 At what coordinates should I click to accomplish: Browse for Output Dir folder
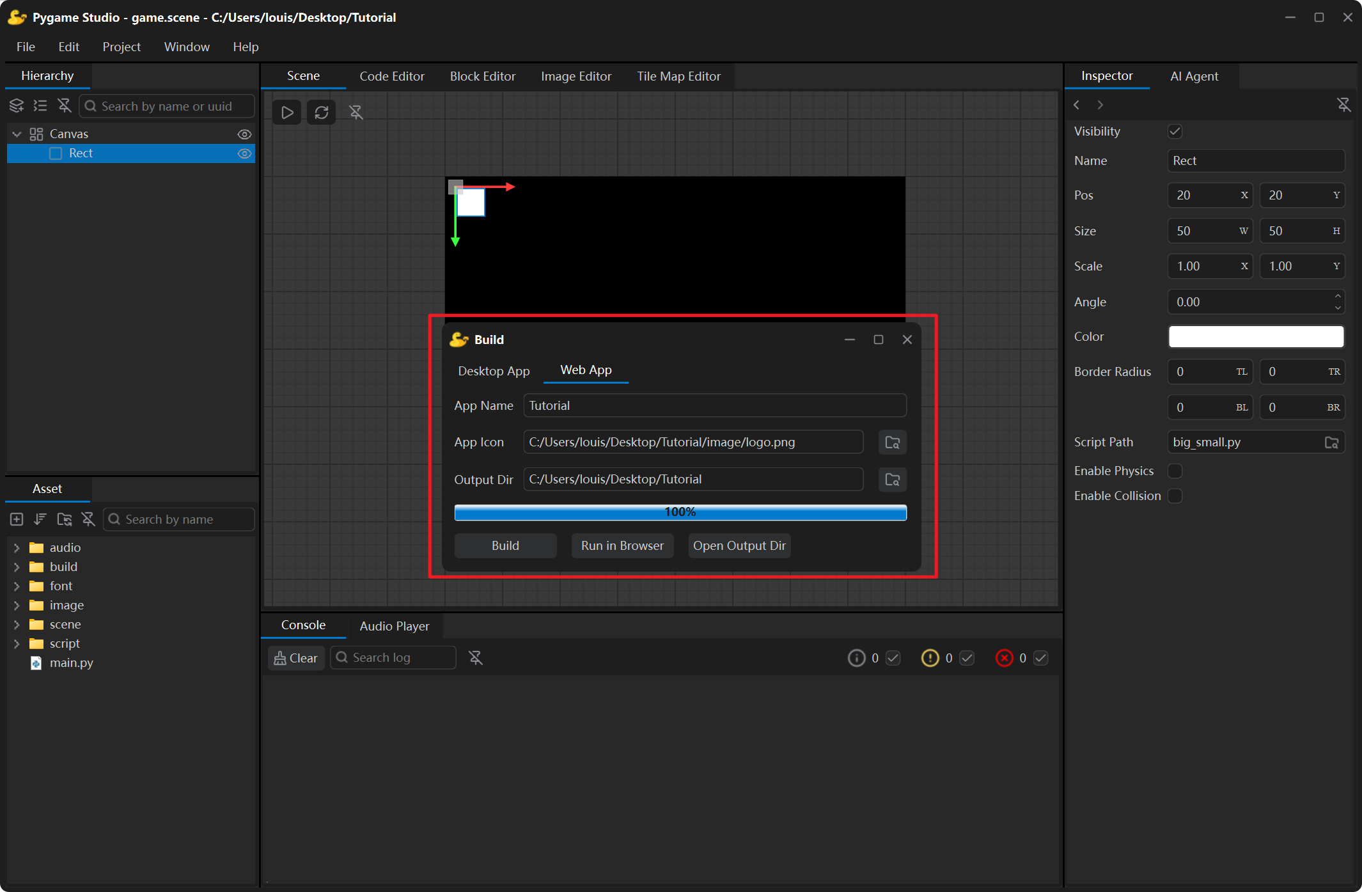pos(893,479)
